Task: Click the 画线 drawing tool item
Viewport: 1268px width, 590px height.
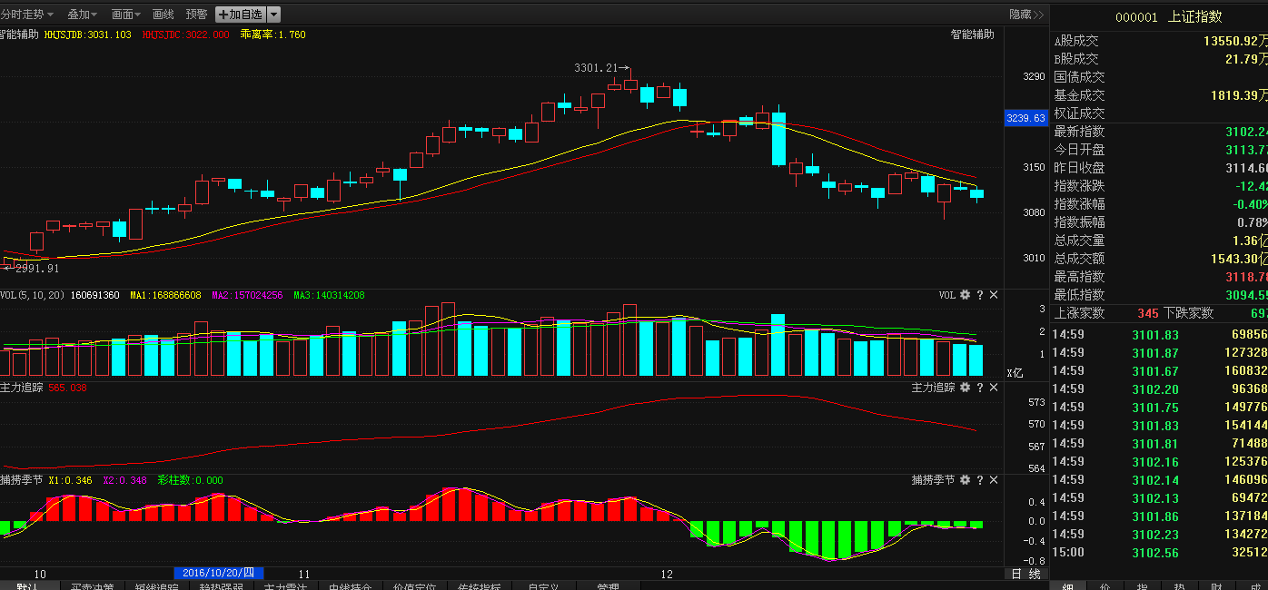Action: (x=163, y=15)
